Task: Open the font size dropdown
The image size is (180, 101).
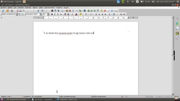Action: click(48, 14)
